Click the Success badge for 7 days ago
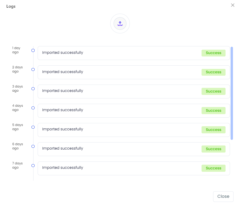 tap(213, 168)
